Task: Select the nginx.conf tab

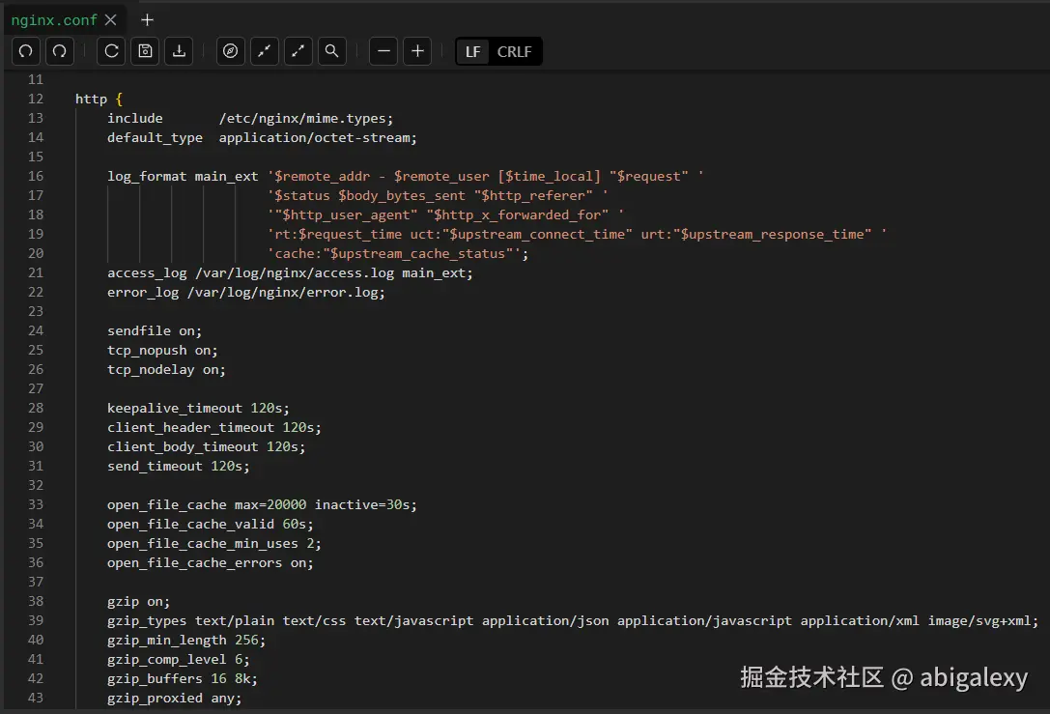Action: coord(54,19)
